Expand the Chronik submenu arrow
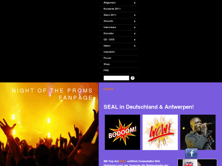Image resolution: width=222 pixels, height=166 pixels. (135, 21)
